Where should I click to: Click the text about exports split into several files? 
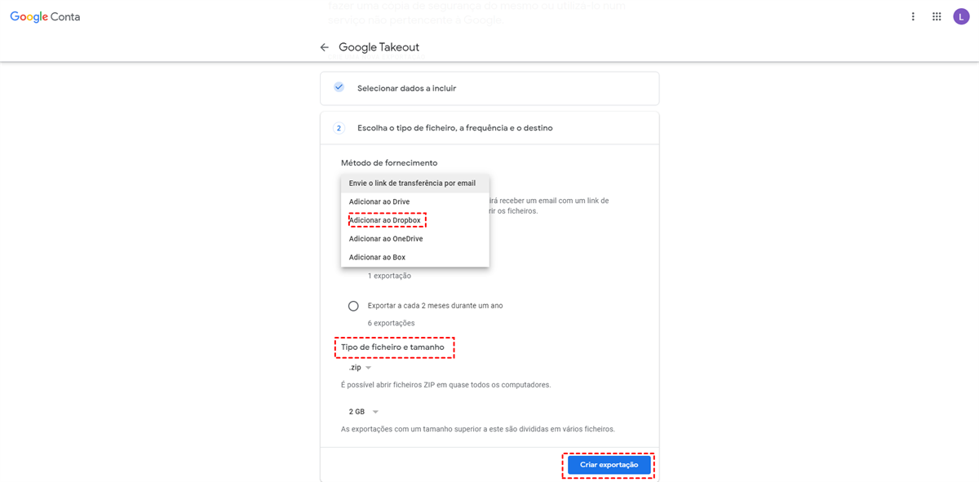pyautogui.click(x=477, y=429)
